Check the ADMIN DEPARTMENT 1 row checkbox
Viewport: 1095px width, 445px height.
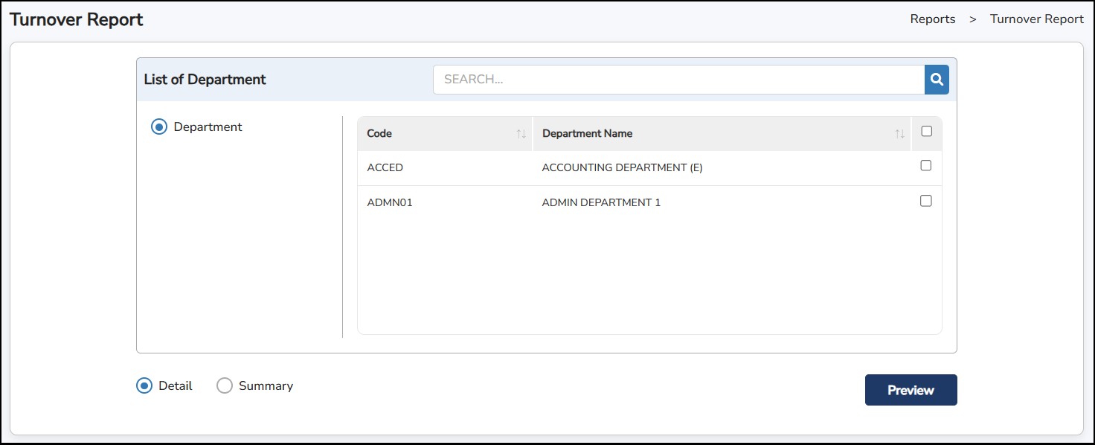(925, 201)
